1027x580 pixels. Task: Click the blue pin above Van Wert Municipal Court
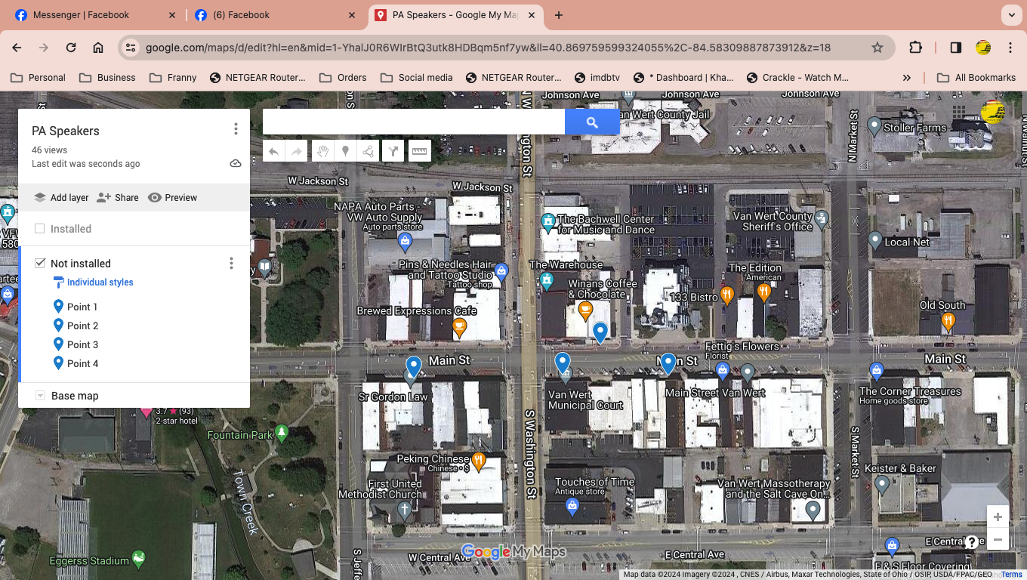[563, 363]
